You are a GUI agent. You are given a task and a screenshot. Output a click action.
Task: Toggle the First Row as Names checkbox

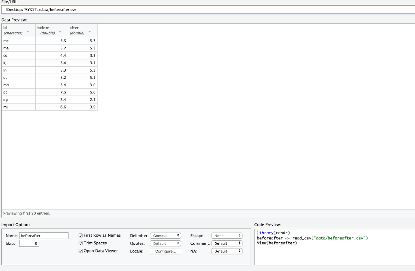click(x=81, y=235)
